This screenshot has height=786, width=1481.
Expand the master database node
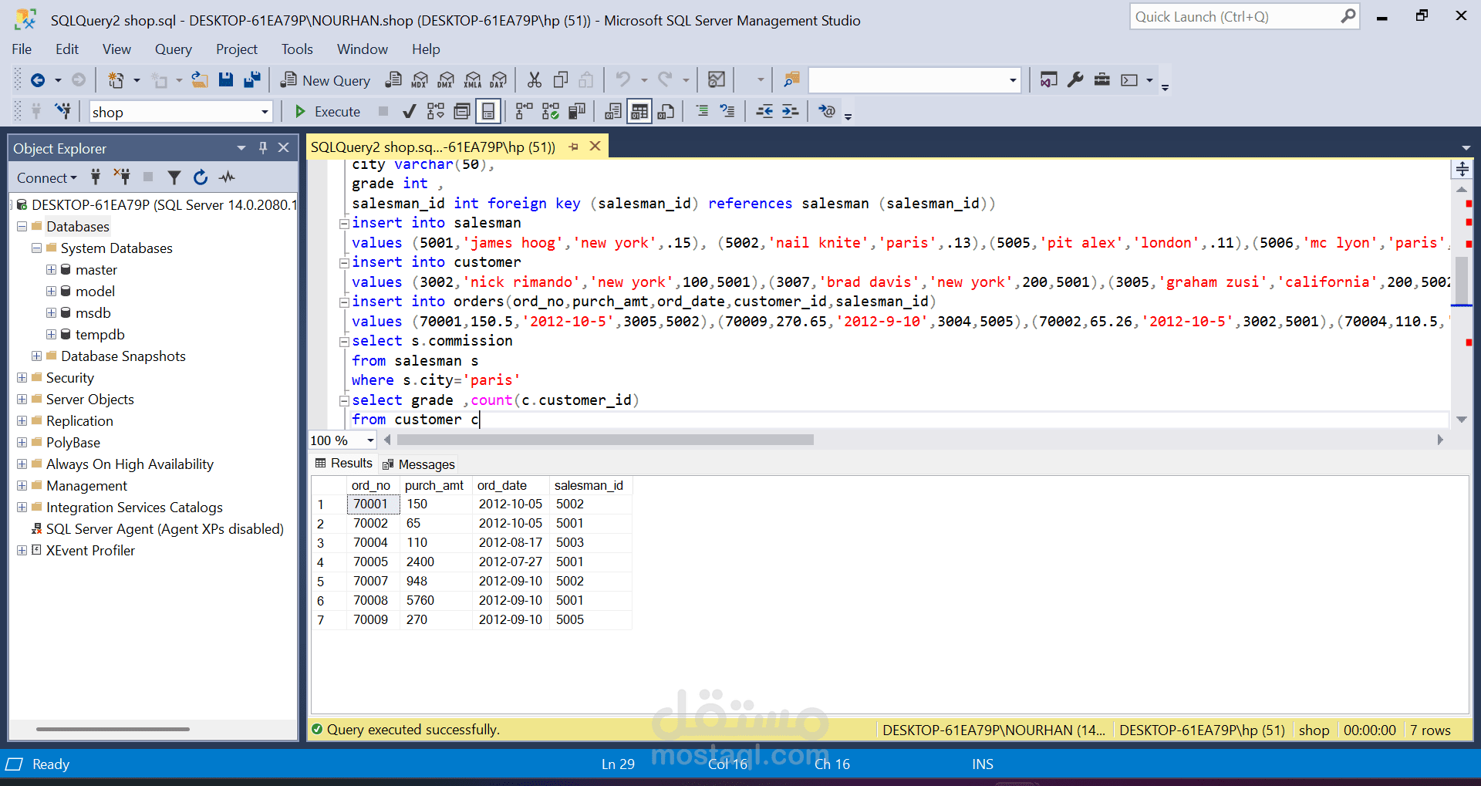click(x=51, y=270)
